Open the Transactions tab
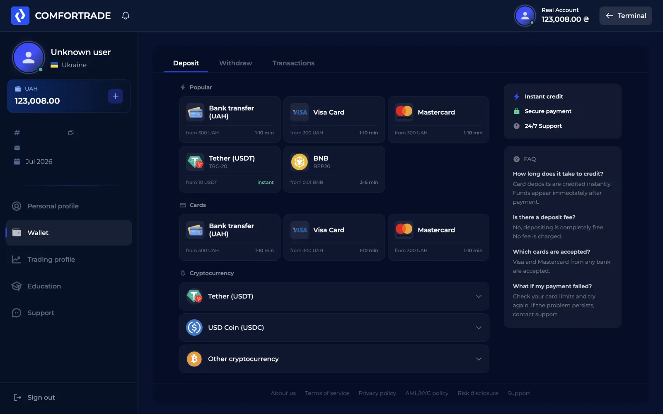663x414 pixels. coord(293,63)
